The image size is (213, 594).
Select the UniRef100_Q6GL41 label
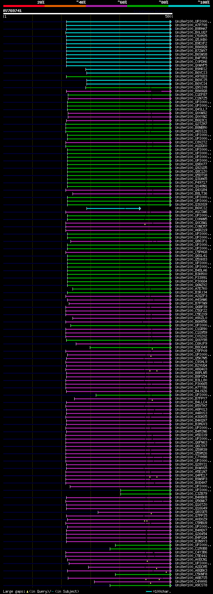pos(191,256)
